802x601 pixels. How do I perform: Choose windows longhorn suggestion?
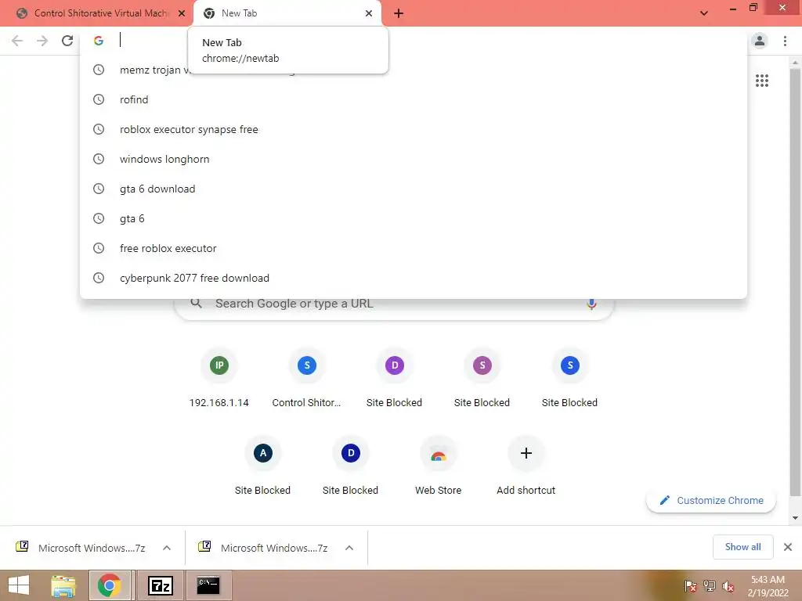(x=414, y=159)
